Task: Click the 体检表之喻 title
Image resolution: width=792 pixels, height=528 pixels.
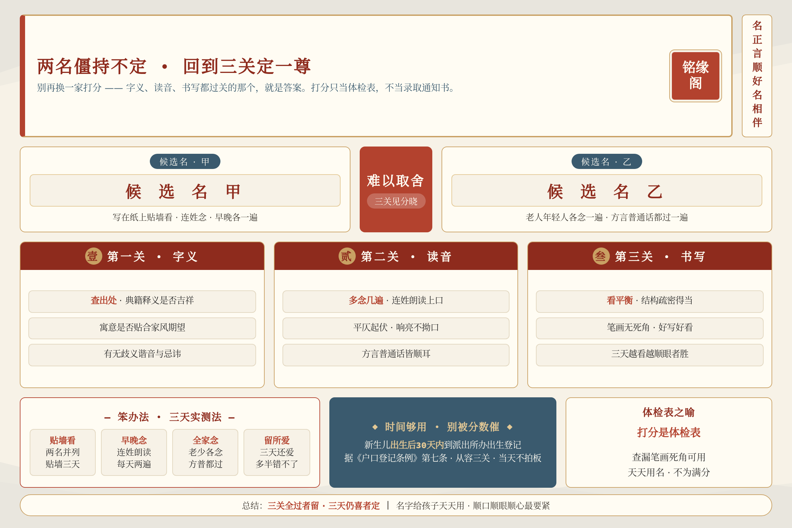Action: point(669,412)
